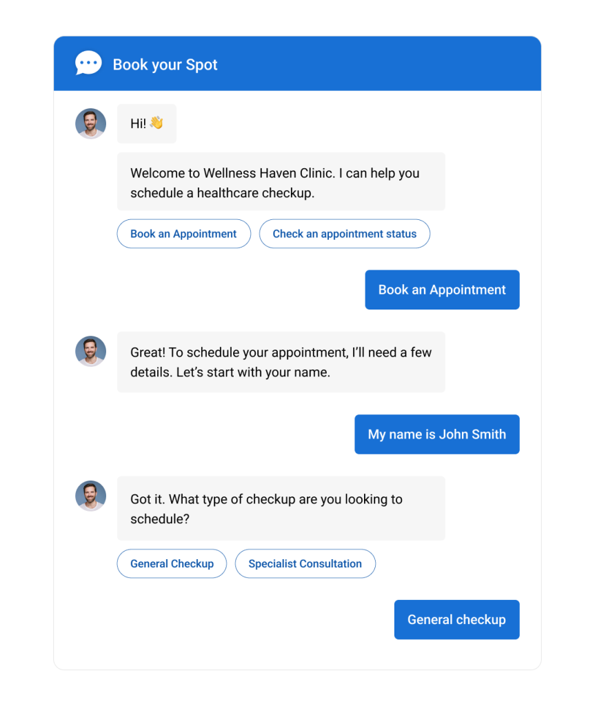Screen dimensions: 595x706
Task: Click the avatar beside the Hi! message
Action: [x=90, y=123]
